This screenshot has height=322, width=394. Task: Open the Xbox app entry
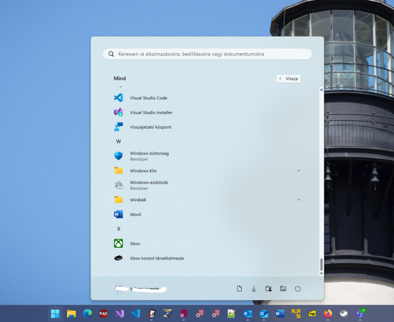click(x=207, y=243)
